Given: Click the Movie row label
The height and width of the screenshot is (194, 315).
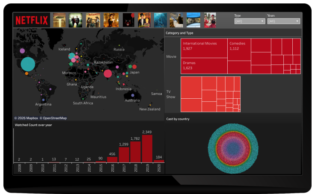Looking at the screenshot, I should 171,56.
